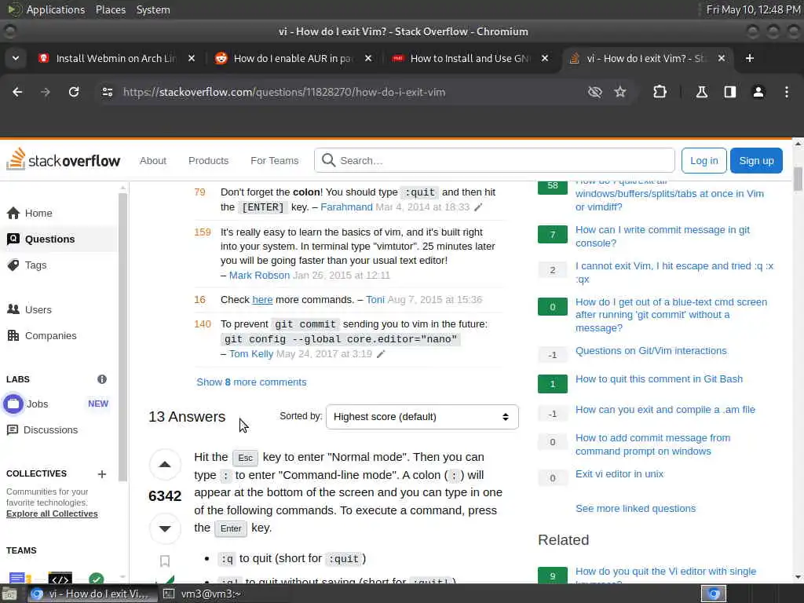Screen dimensions: 804x603
Task: Downvote the top answer
Action: coord(165,528)
